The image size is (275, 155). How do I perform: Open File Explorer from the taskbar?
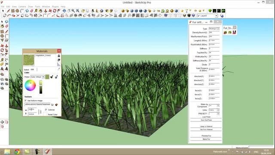tap(7, 152)
